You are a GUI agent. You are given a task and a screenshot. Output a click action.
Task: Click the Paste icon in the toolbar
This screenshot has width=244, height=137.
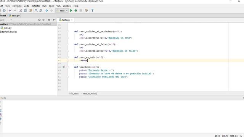(x=30, y=11)
